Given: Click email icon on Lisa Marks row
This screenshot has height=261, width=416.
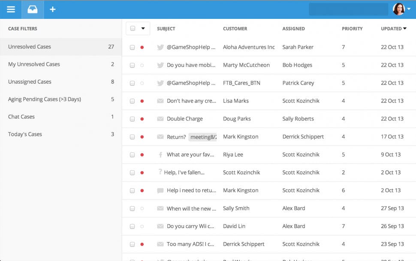Looking at the screenshot, I should 160,101.
